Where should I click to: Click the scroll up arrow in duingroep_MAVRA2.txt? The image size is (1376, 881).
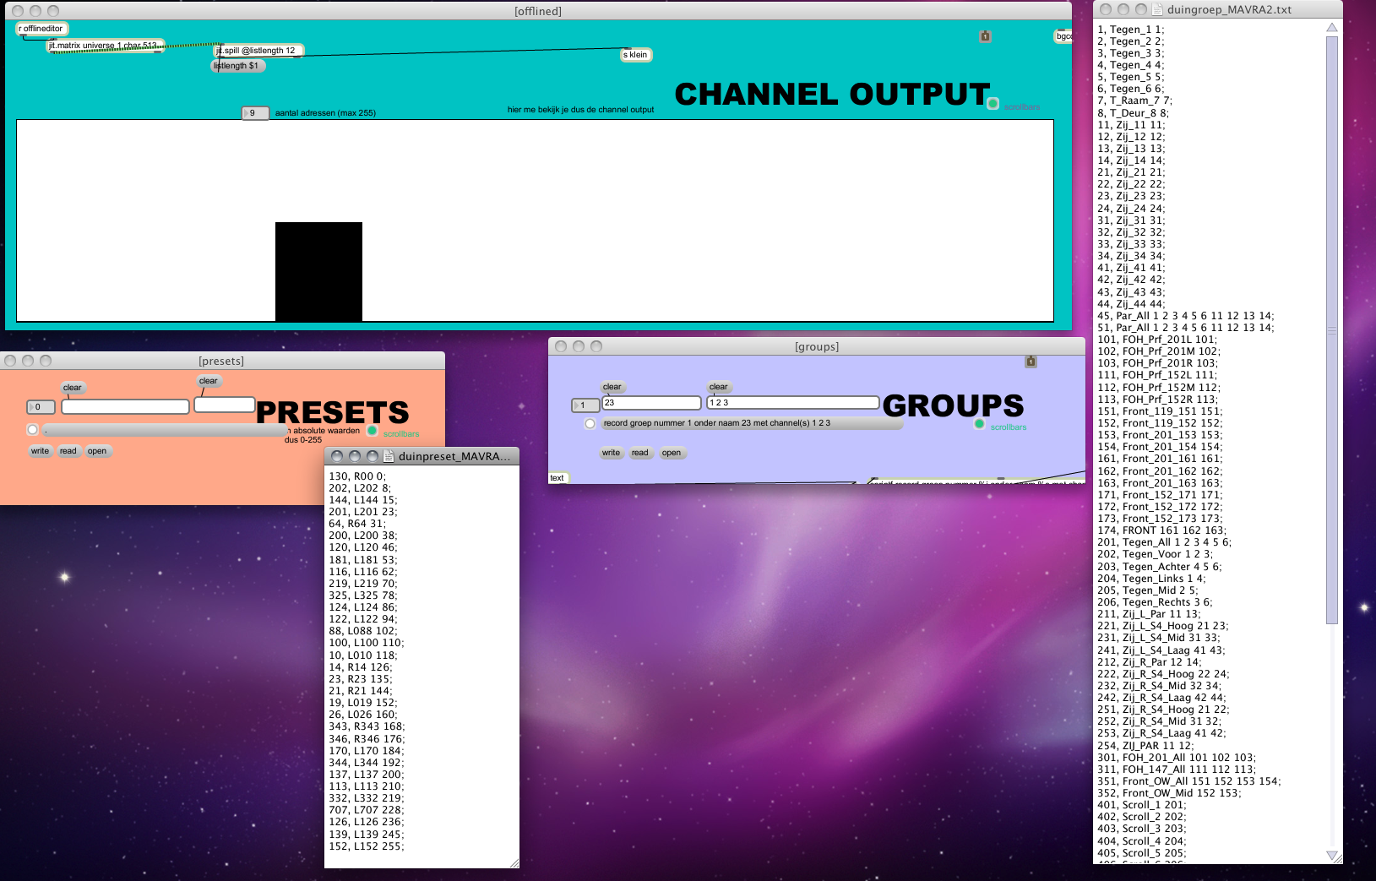pos(1332,27)
